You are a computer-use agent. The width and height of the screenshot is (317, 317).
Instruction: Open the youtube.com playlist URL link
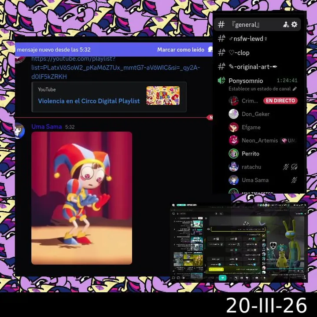[115, 67]
